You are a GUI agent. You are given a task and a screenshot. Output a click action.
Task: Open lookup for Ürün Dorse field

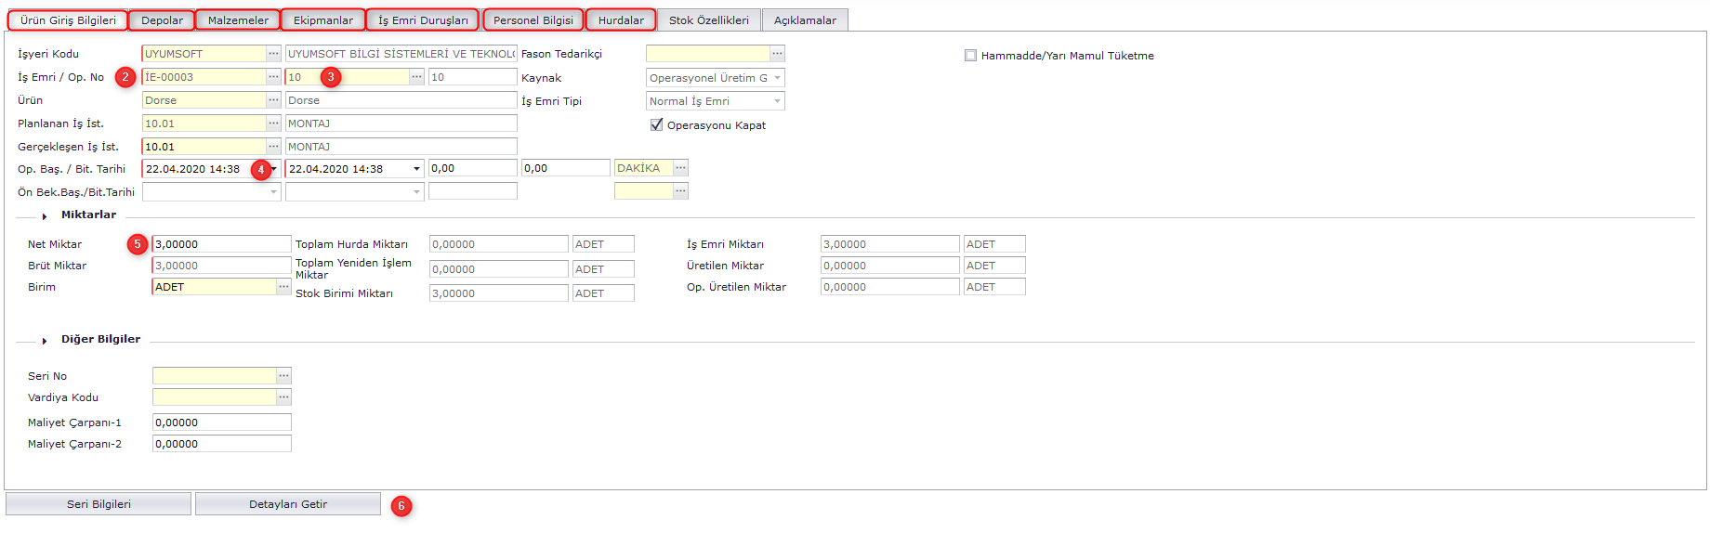[273, 100]
